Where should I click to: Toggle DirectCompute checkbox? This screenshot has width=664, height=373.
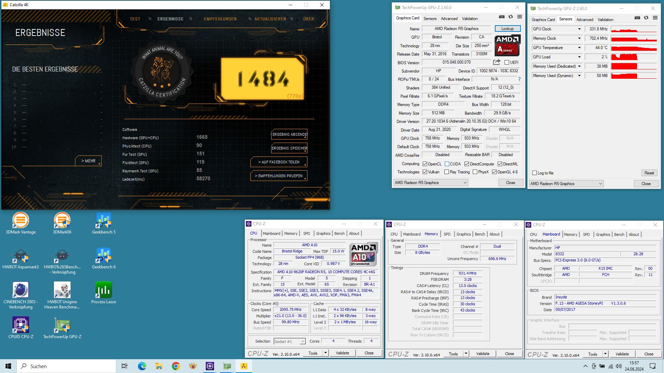point(467,164)
